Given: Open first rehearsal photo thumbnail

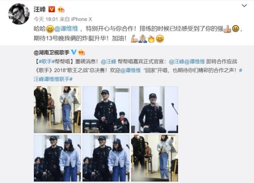Looking at the screenshot, I should 57,110.
